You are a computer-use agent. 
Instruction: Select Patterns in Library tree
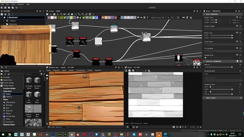(x=9, y=97)
